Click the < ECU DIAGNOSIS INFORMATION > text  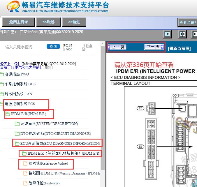point(145,77)
